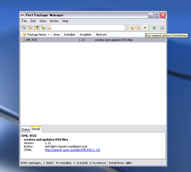The image size is (191, 172).
Task: Click XML-RSS heading in details pane
Action: tap(29, 136)
